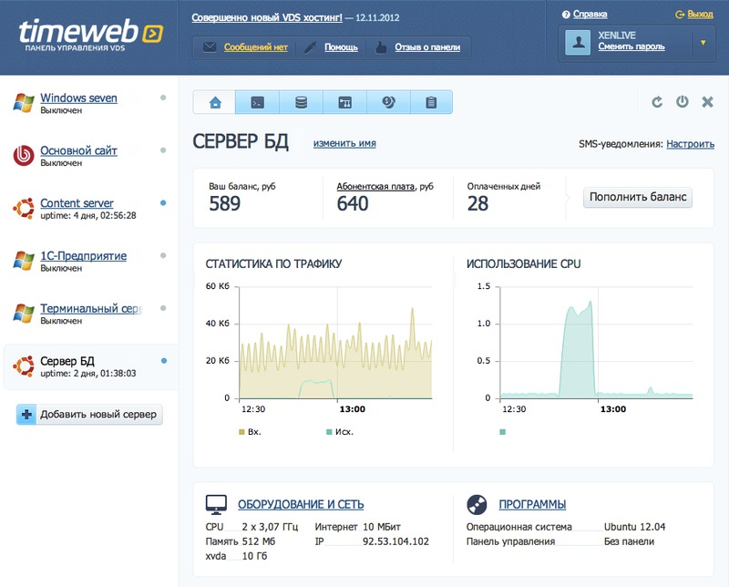
Task: Open the Совершенно новый VDS хостинг news link
Action: tap(267, 17)
